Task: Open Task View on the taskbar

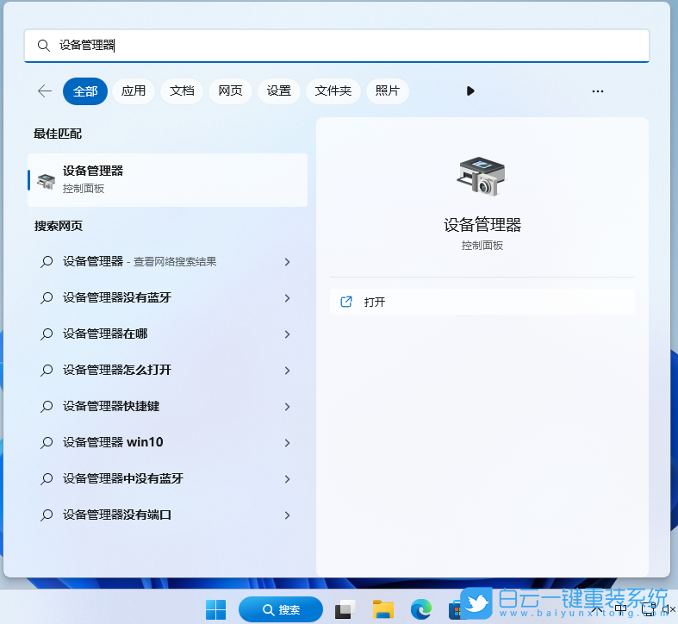Action: [x=345, y=609]
